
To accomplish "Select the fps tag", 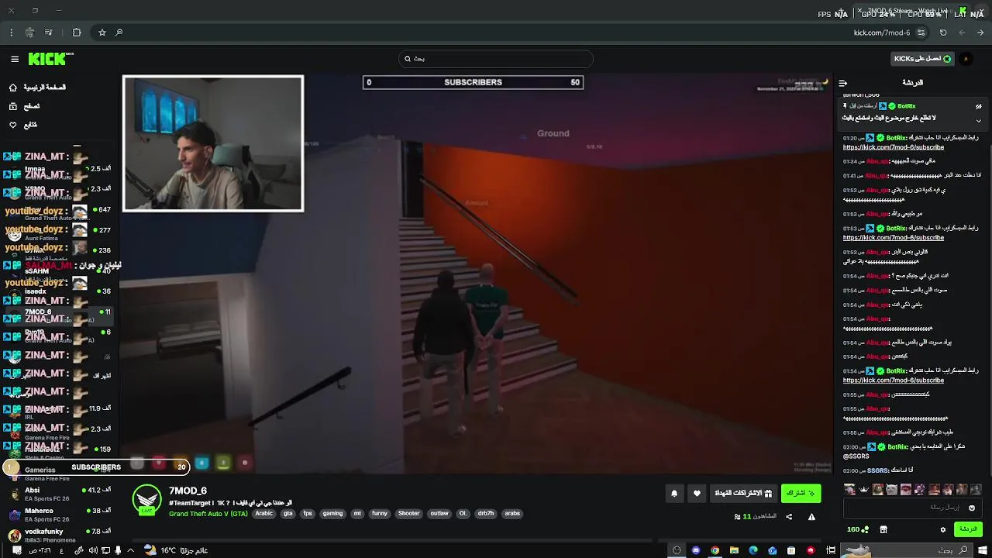I will [308, 513].
